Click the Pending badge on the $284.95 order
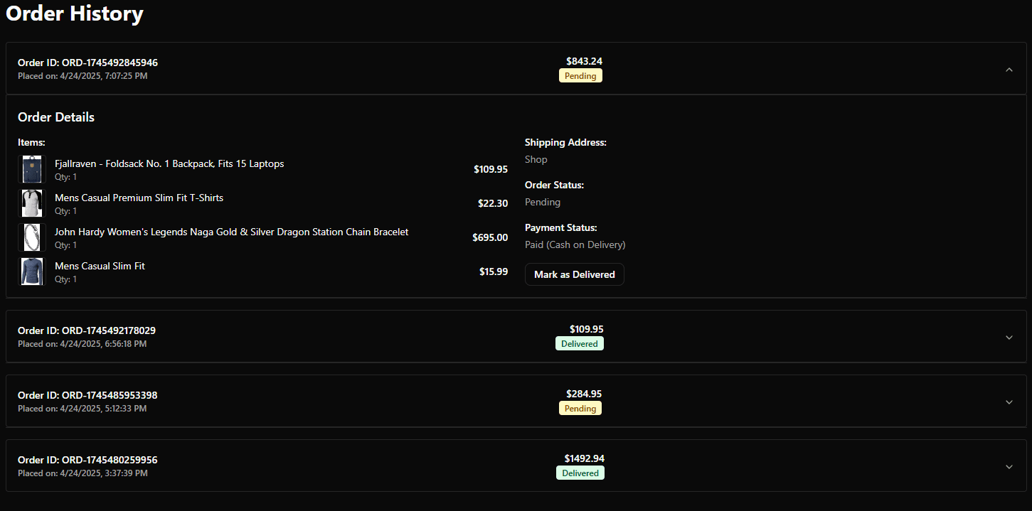 [580, 409]
